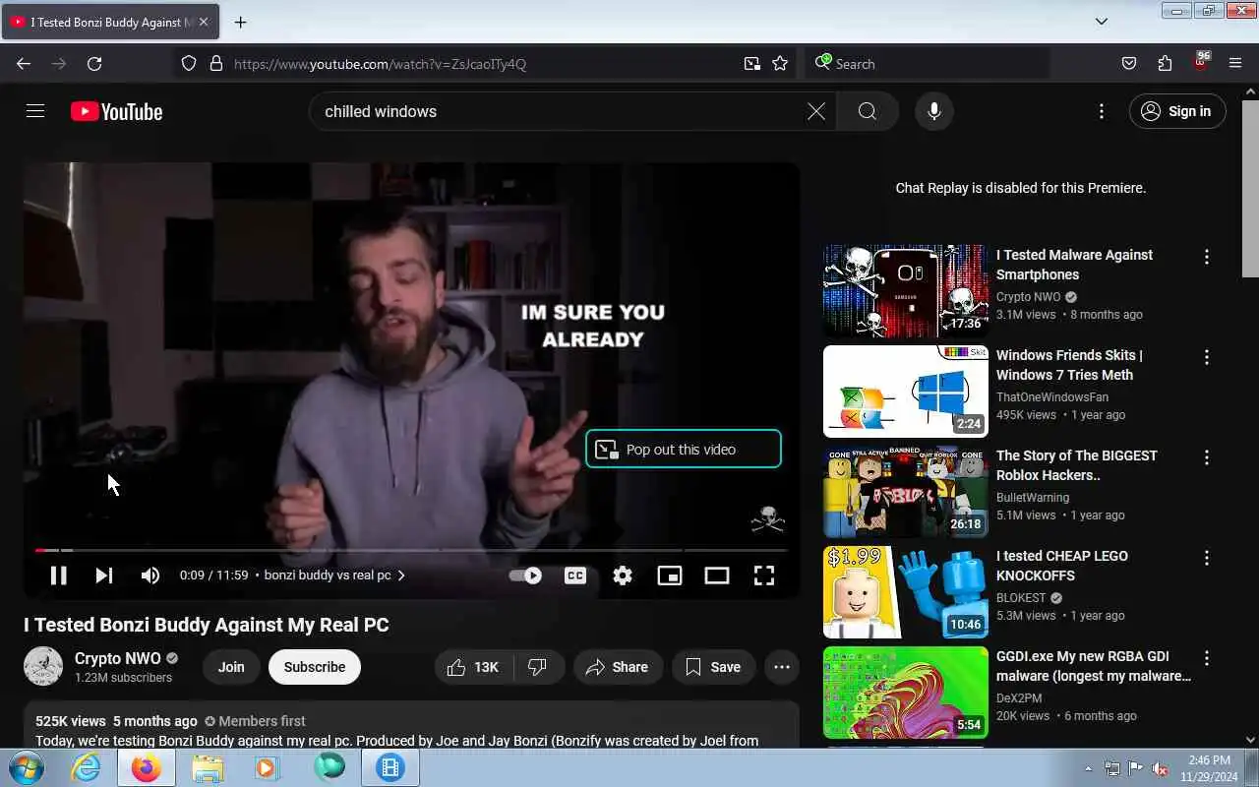Screen dimensions: 1259x787
Task: Run search with magnifier button
Action: point(867,111)
